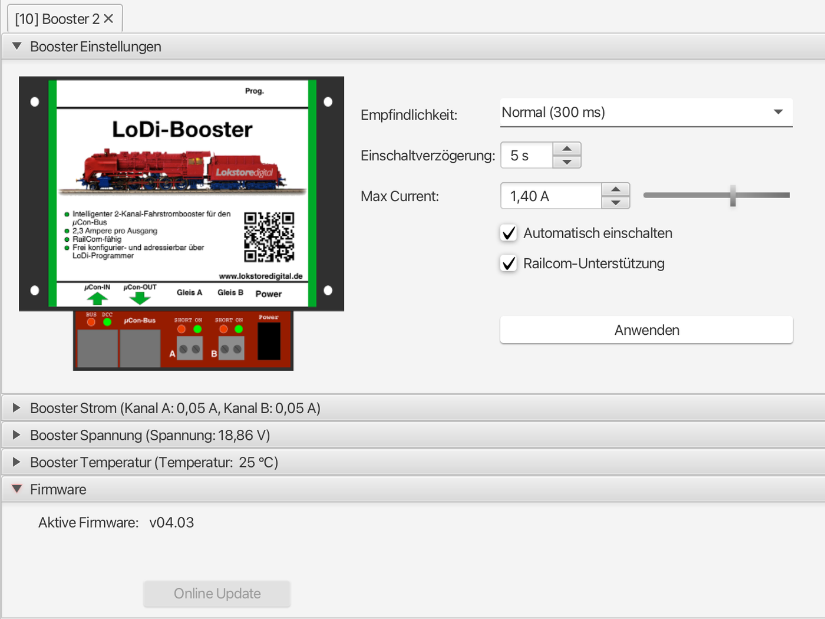The width and height of the screenshot is (825, 619).
Task: Click the µCon-IN green up arrow
Action: tap(97, 298)
